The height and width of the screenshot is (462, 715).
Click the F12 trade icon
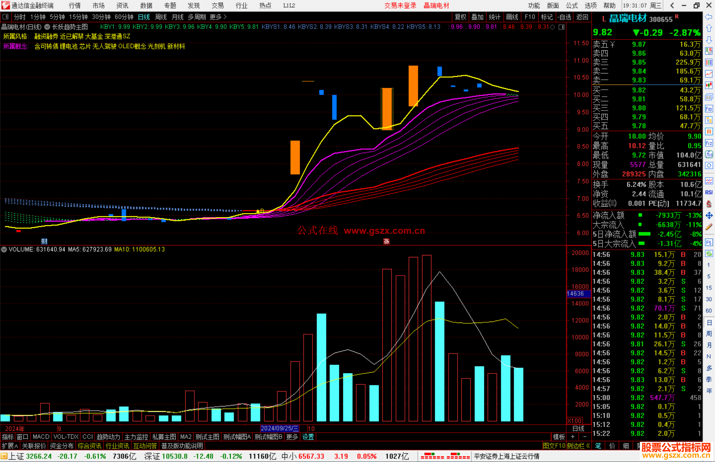click(709, 143)
